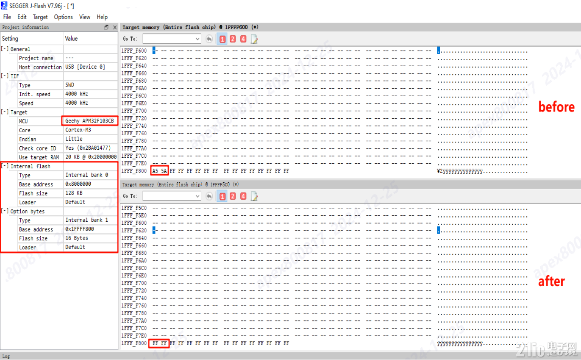Collapse the Internal flash section
The width and height of the screenshot is (581, 360).
click(5, 166)
